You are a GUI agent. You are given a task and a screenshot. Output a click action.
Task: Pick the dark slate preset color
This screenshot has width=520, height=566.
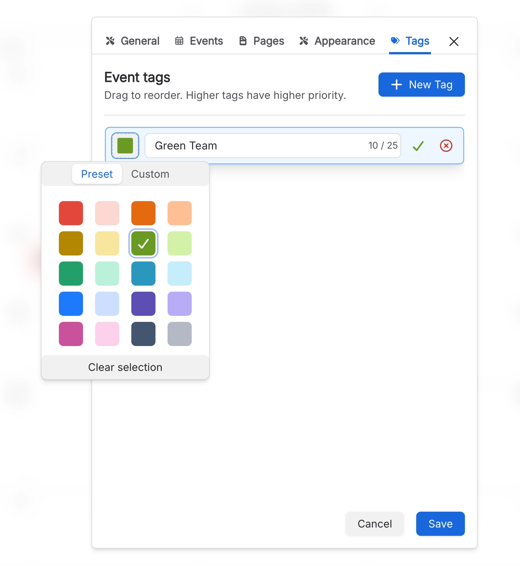point(143,334)
